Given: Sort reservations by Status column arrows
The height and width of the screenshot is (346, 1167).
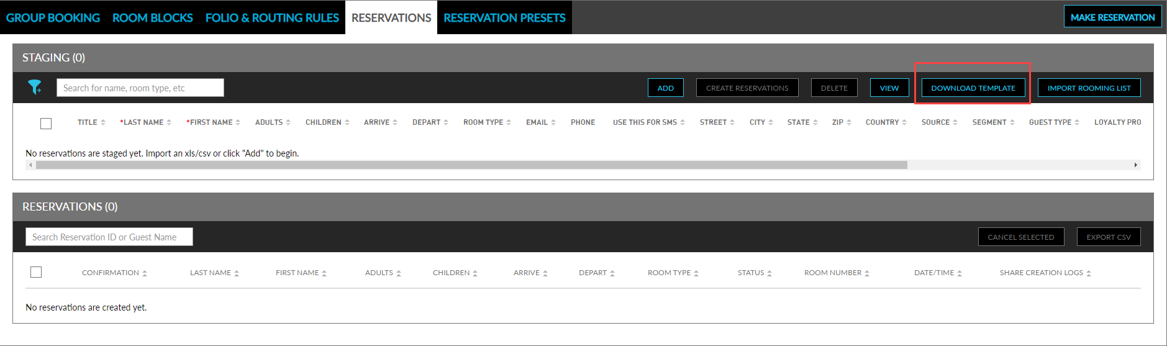Looking at the screenshot, I should (770, 273).
